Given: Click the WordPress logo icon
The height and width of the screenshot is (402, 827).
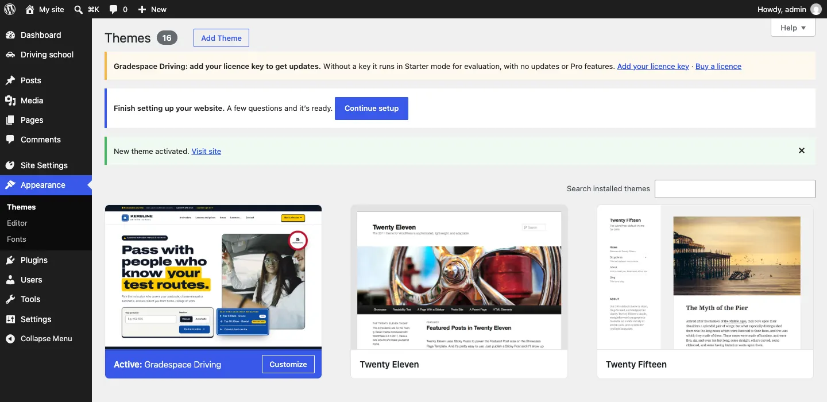Looking at the screenshot, I should coord(10,9).
